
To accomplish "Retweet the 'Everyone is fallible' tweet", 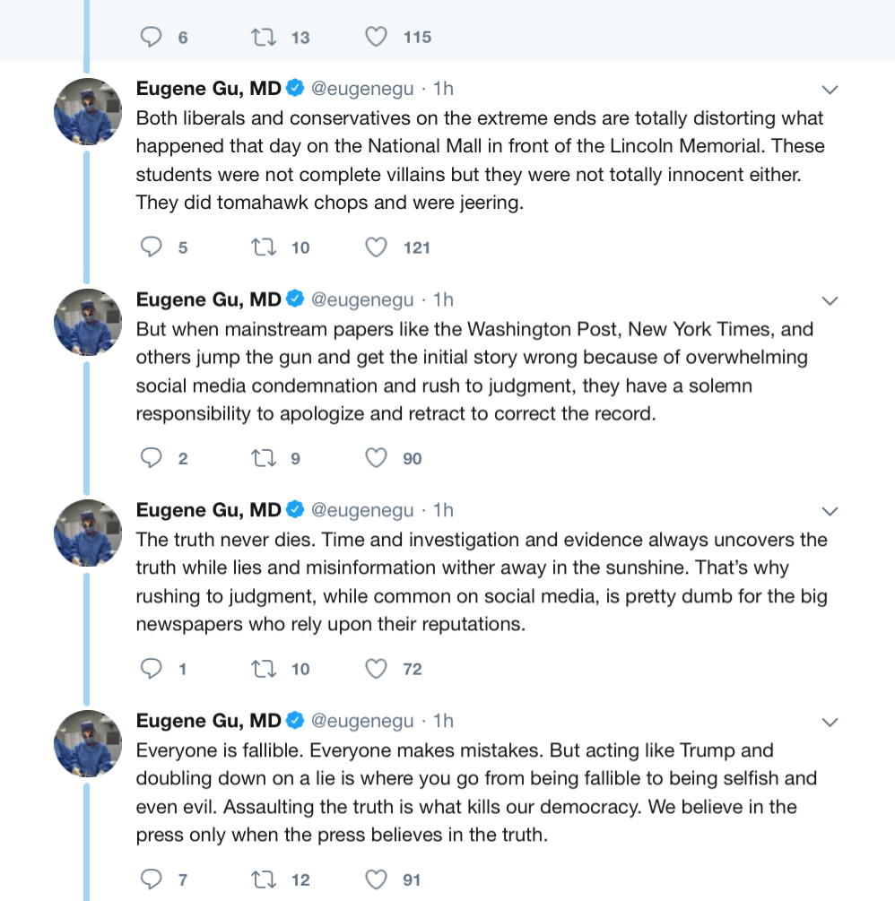I will click(264, 879).
